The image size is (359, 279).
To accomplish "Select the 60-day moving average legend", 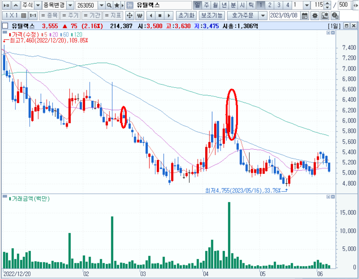I will click(x=64, y=34).
